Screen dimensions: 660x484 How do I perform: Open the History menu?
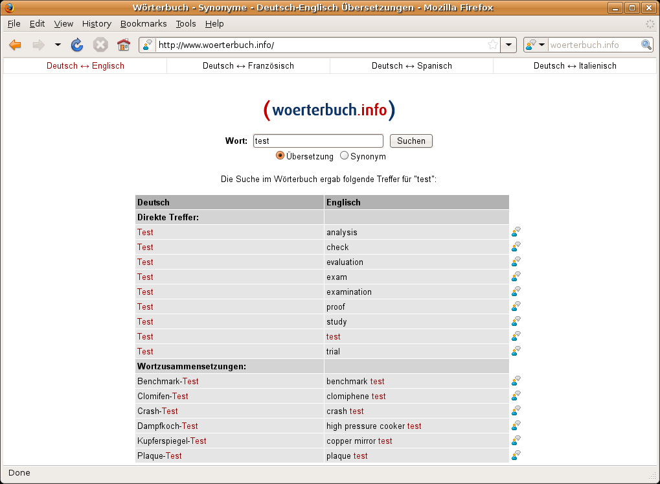coord(97,24)
